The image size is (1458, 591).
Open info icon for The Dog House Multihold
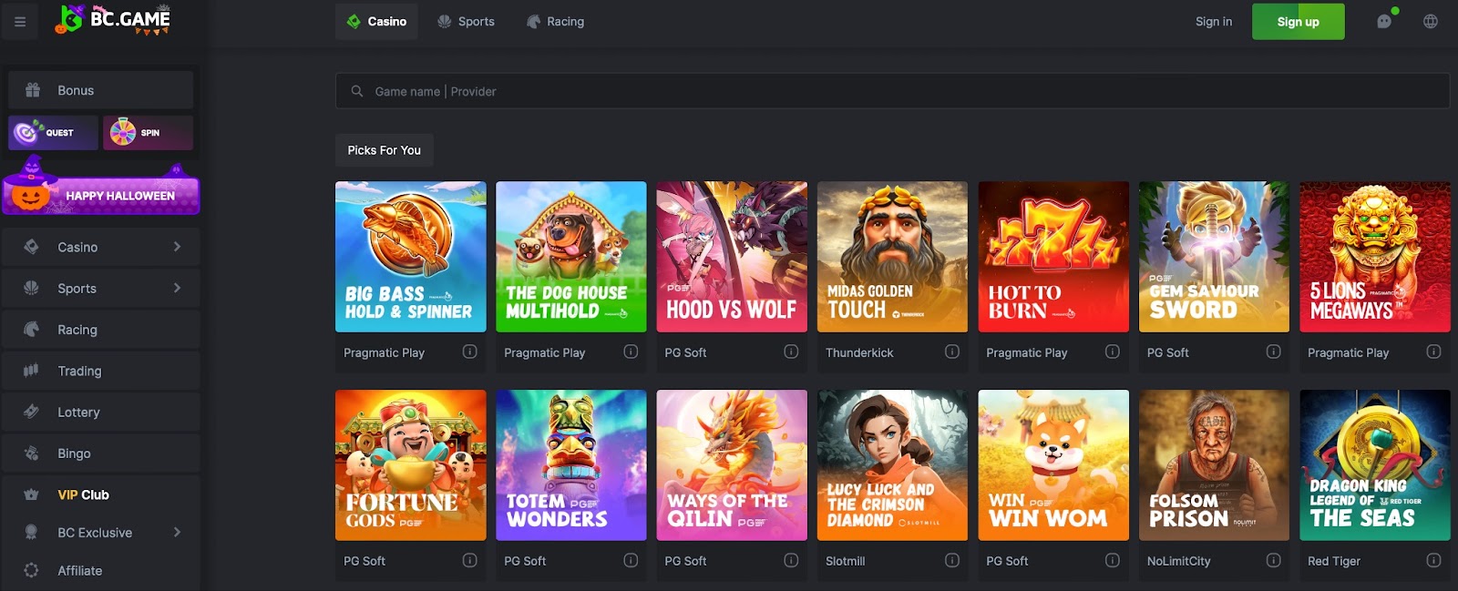pyautogui.click(x=631, y=352)
